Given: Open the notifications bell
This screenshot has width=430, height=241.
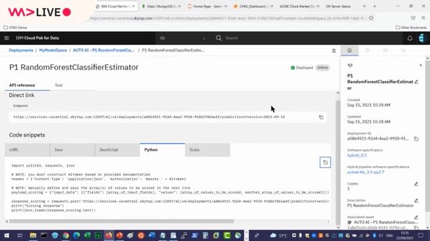Looking at the screenshot, I should [x=410, y=38].
